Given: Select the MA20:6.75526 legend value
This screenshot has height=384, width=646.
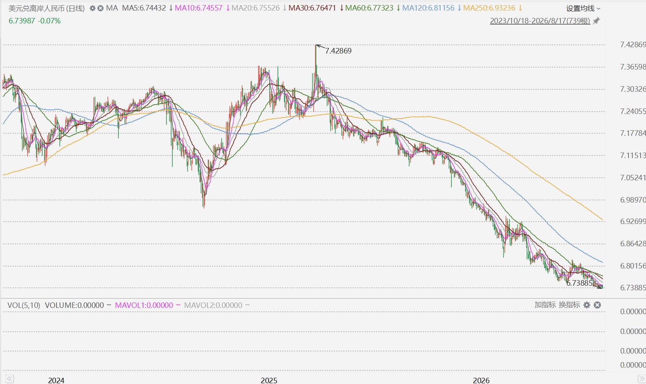Looking at the screenshot, I should point(256,8).
